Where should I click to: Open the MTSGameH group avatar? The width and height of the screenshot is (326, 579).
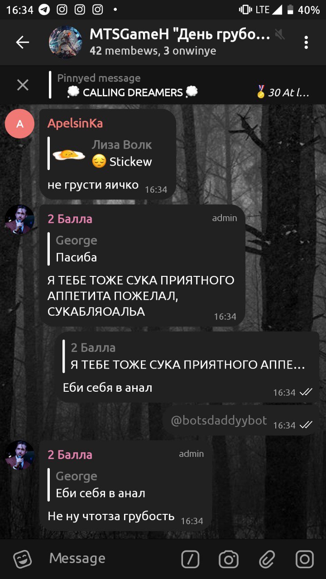(66, 42)
